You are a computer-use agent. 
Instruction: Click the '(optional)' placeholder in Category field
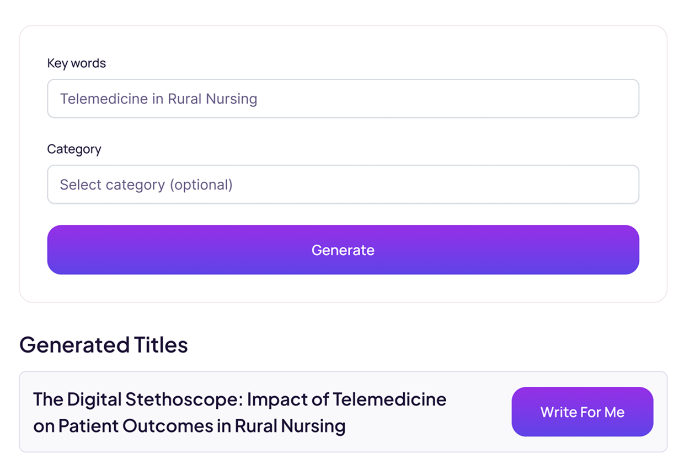[x=201, y=185]
